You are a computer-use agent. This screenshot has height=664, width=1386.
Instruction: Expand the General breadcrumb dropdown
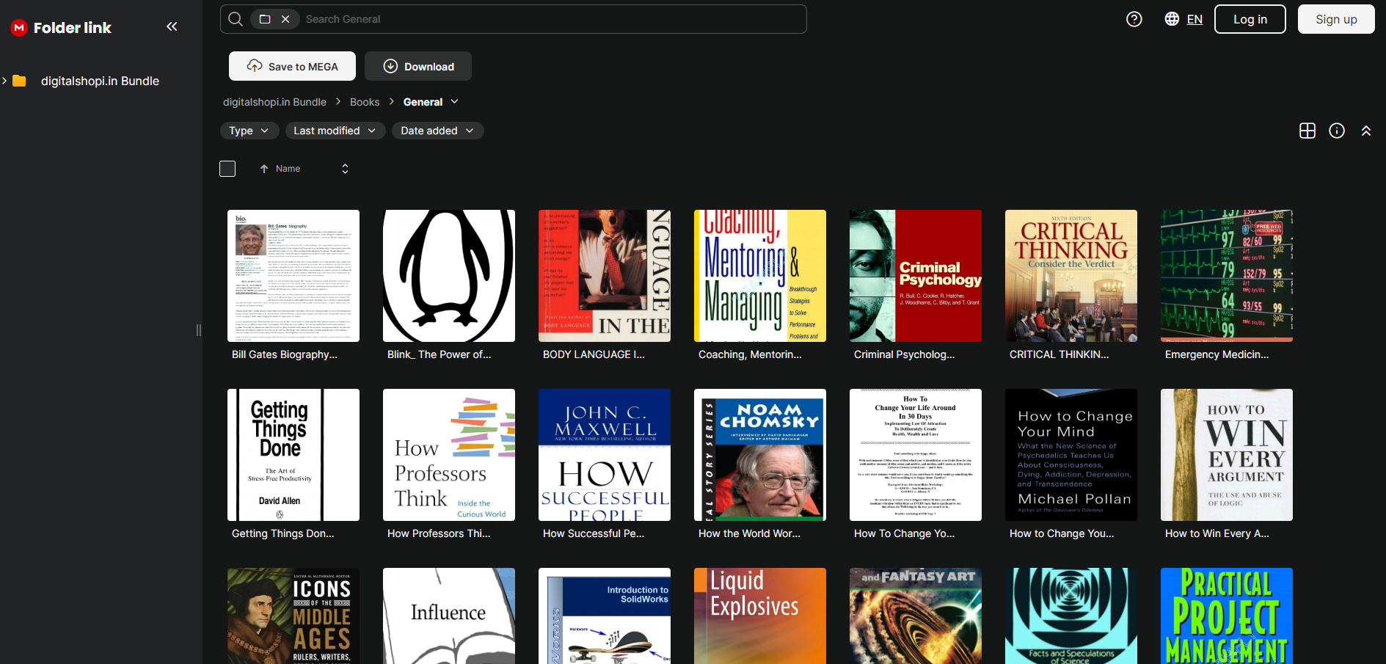pyautogui.click(x=455, y=102)
